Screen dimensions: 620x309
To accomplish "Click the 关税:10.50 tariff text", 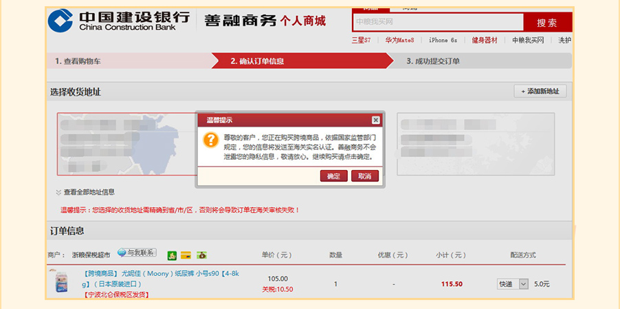I will pyautogui.click(x=278, y=289).
